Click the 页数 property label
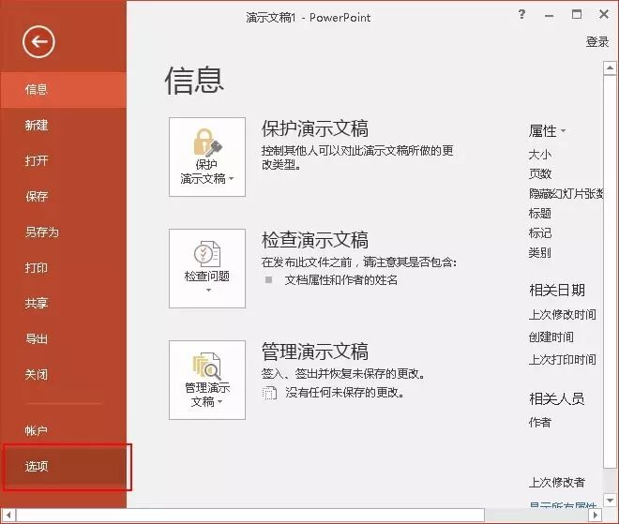Screen dimensions: 619x524 pyautogui.click(x=539, y=174)
